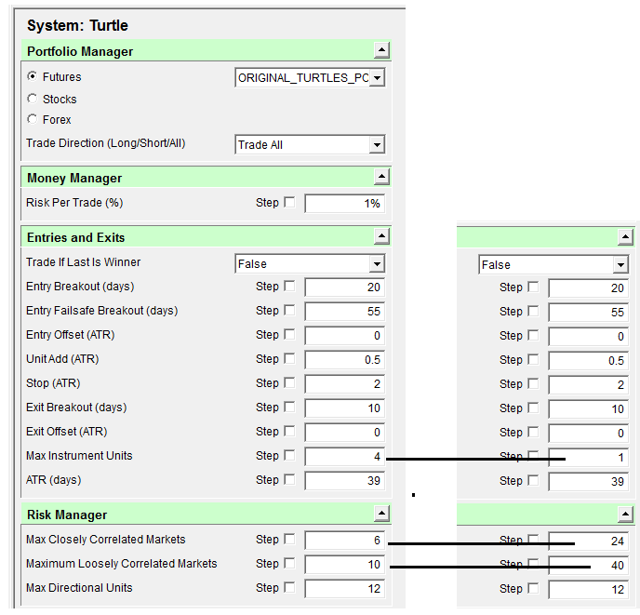
Task: Expand dropdown next to Trade If Last Is Winner label
Action: [x=377, y=264]
